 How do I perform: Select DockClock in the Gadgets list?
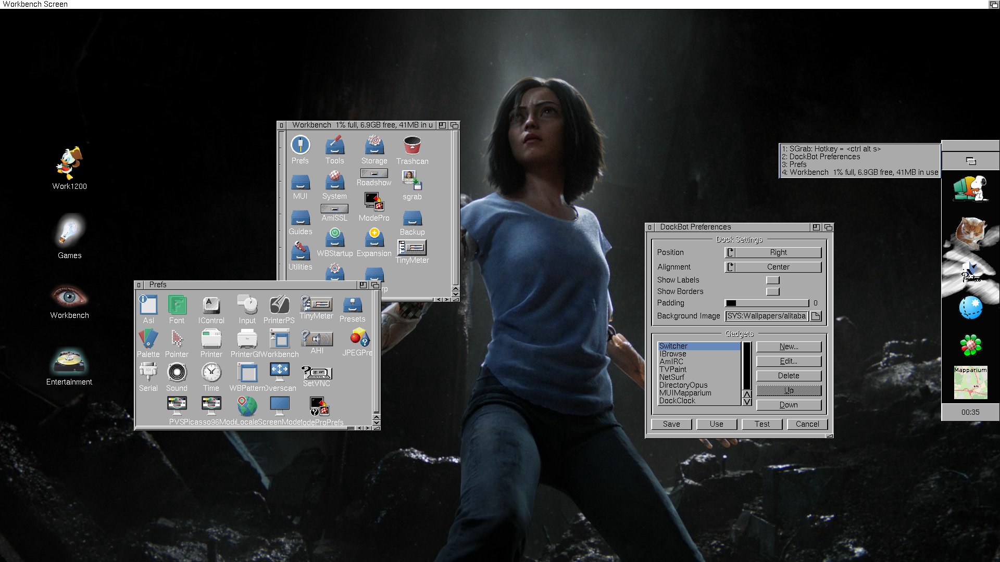click(x=699, y=401)
